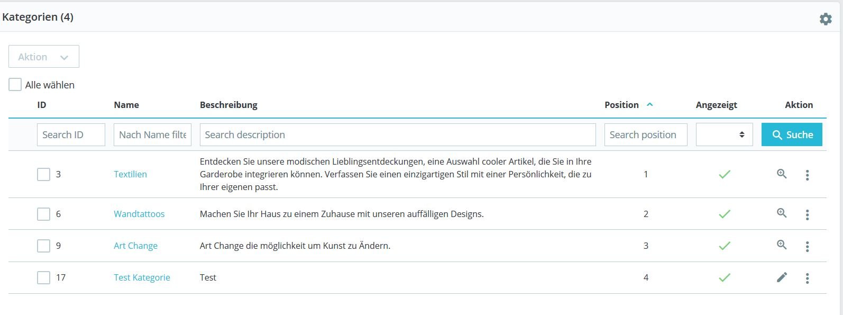Click the view icon in the Wandtattoos row
843x315 pixels.
pyautogui.click(x=782, y=213)
